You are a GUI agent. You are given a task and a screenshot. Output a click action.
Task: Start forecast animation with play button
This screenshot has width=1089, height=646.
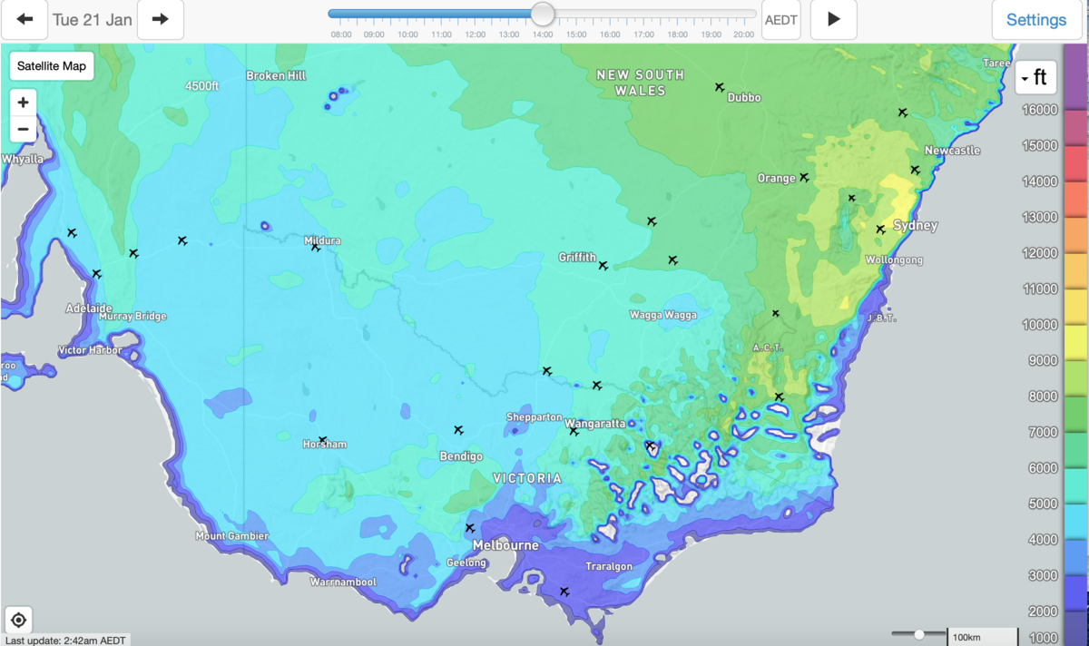coord(833,19)
